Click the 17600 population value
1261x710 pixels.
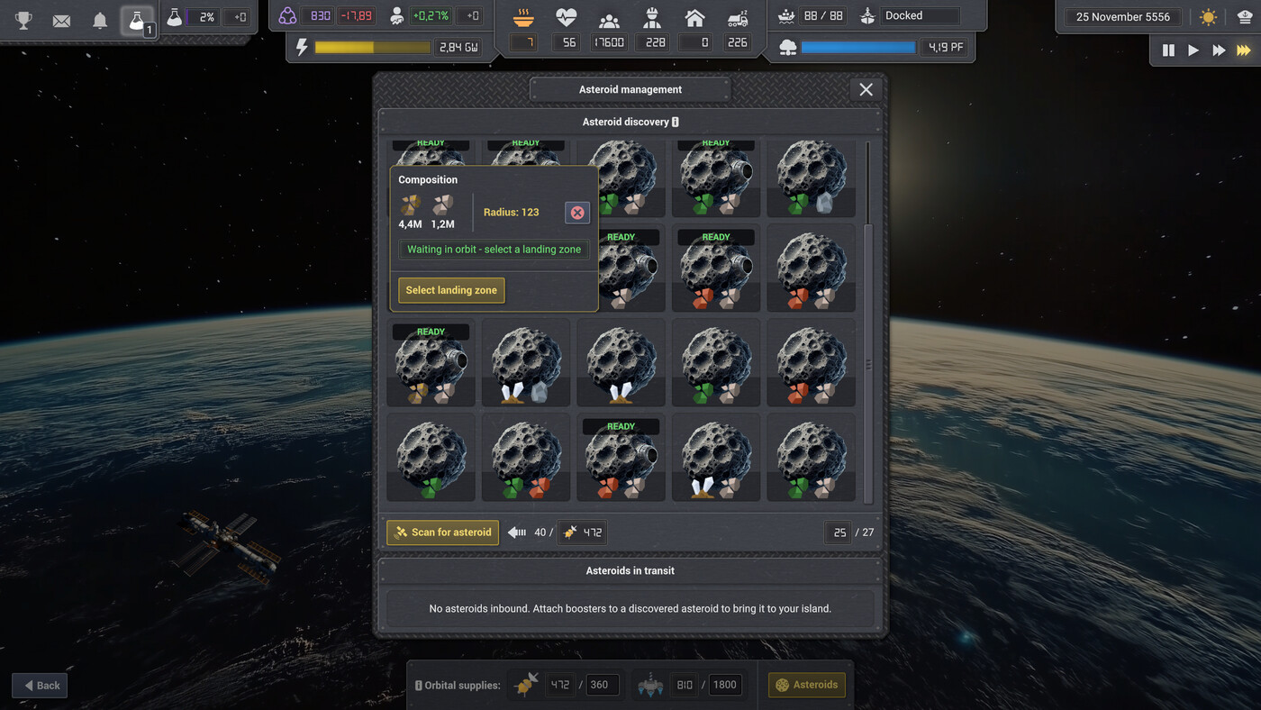click(609, 42)
